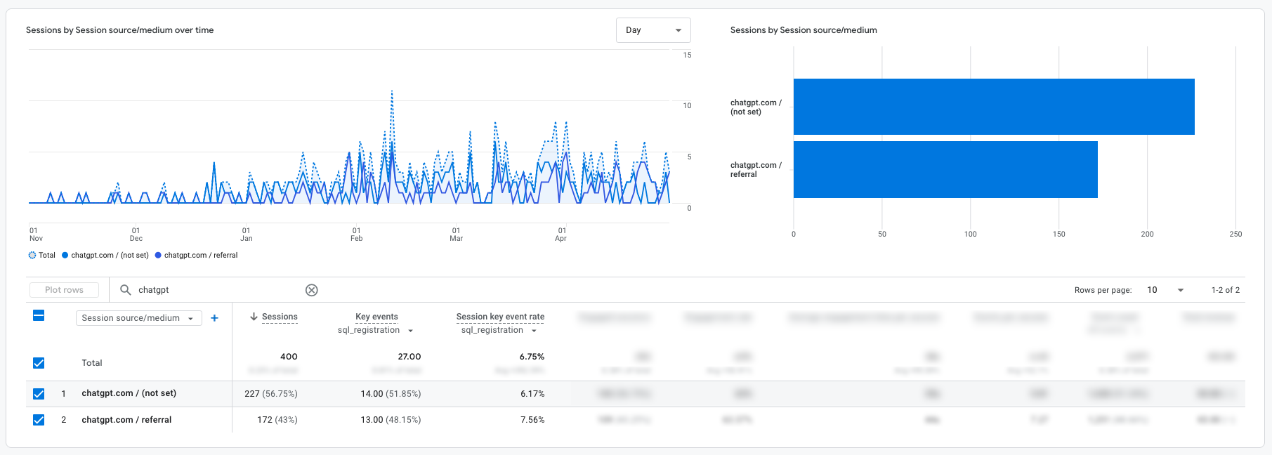Click the 7.56% event rate cell
Viewport: 1272px width, 455px height.
(532, 420)
